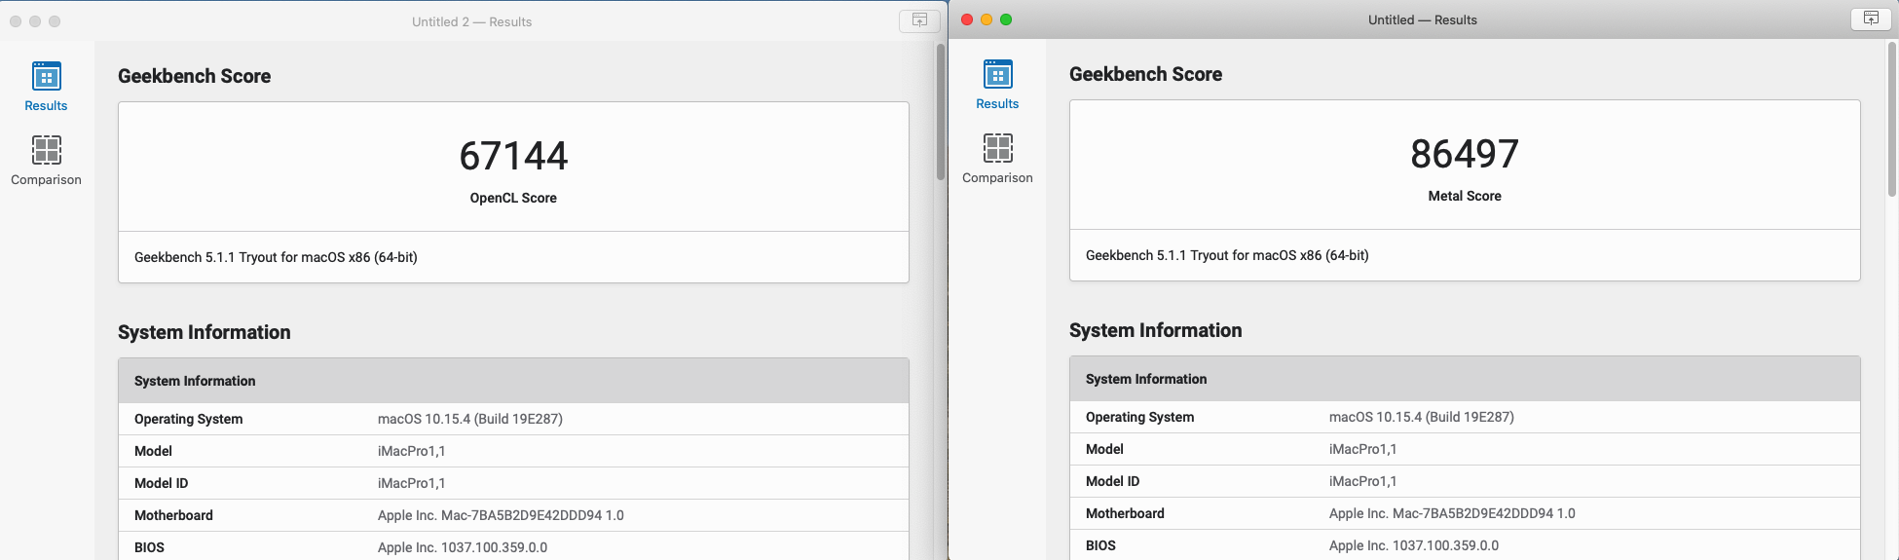Click System Information heading in Untitled 2 window
Image resolution: width=1899 pixels, height=560 pixels.
tap(204, 332)
